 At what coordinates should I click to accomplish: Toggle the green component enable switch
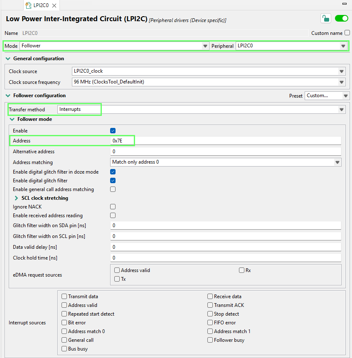coord(342,19)
